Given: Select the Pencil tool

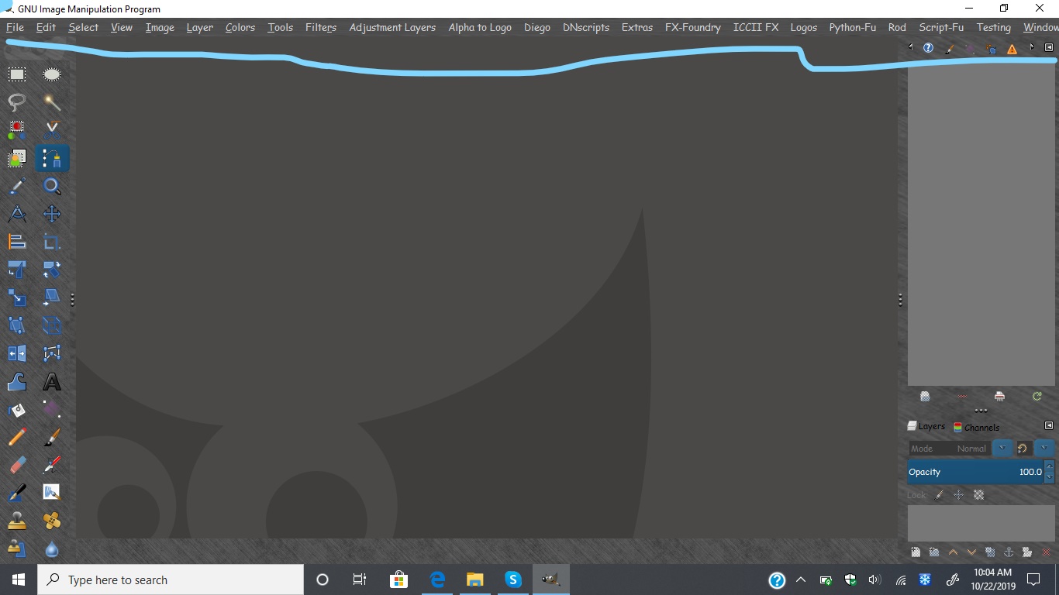Looking at the screenshot, I should (17, 437).
